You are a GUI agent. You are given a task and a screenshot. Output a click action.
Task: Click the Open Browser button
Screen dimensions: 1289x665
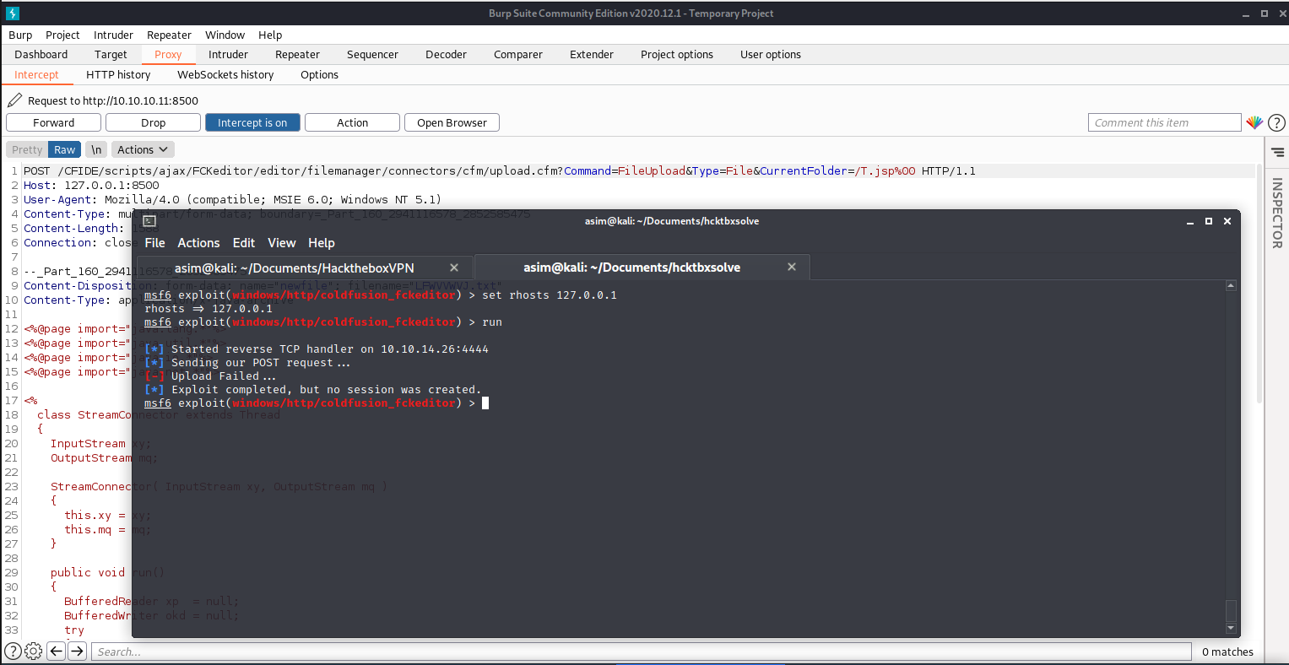pos(452,122)
